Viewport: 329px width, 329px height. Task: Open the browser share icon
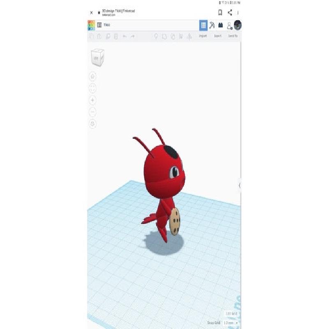click(x=230, y=13)
